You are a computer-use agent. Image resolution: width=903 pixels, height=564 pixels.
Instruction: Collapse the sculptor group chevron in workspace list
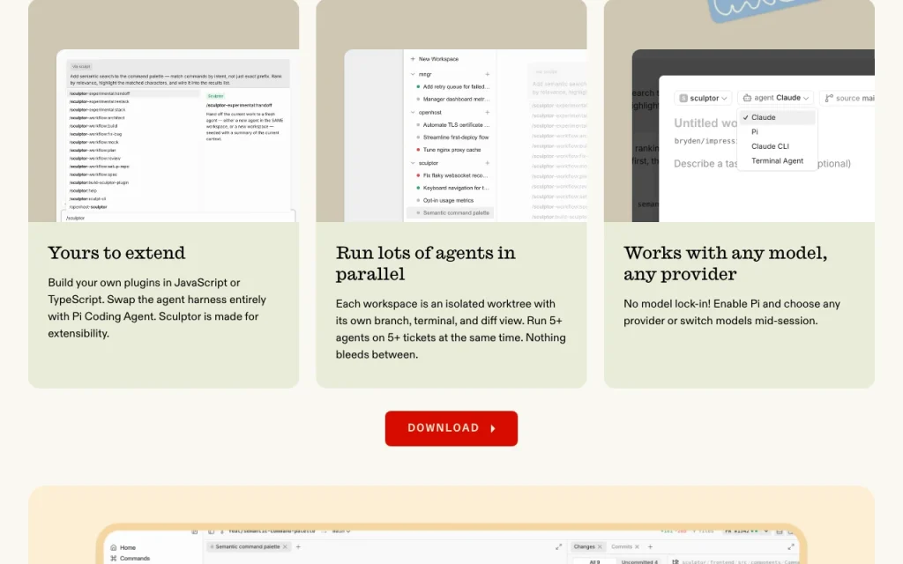click(x=413, y=163)
